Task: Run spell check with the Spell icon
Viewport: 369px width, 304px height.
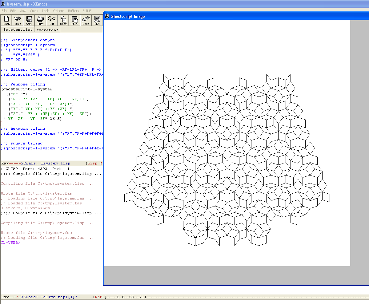Action: pos(97,20)
